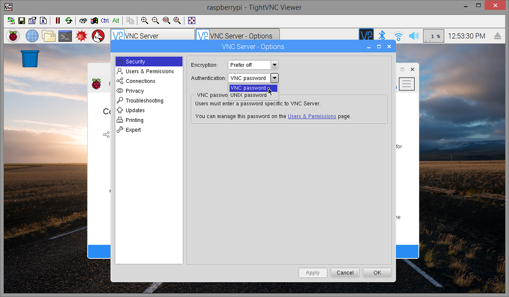Screen dimensions: 509x297
Task: Select auto zoom magnifier icon
Action: click(x=177, y=20)
